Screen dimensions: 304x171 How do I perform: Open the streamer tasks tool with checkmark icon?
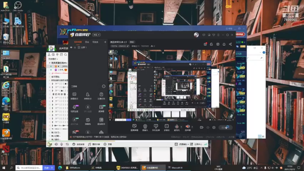click(x=101, y=96)
